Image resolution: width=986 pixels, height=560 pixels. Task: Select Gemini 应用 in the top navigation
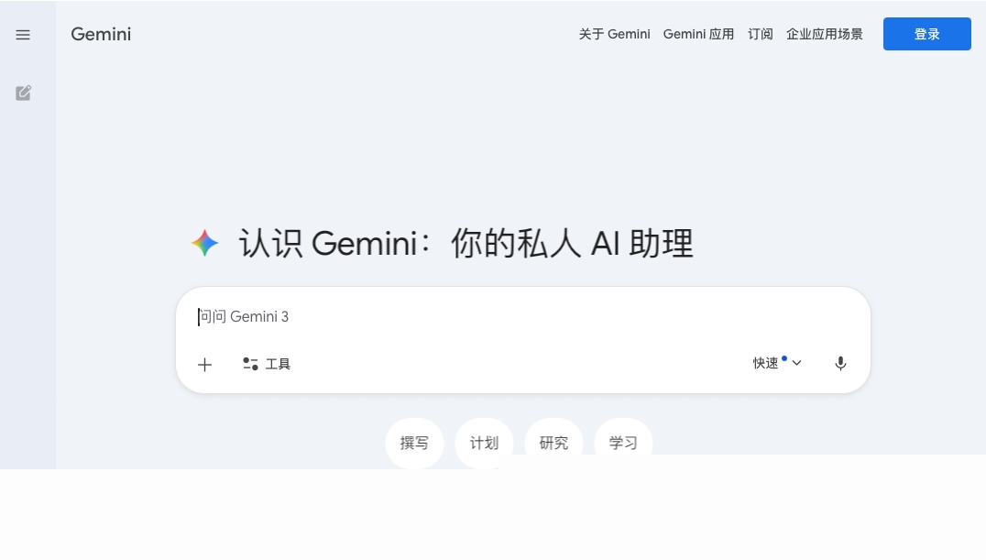click(698, 34)
